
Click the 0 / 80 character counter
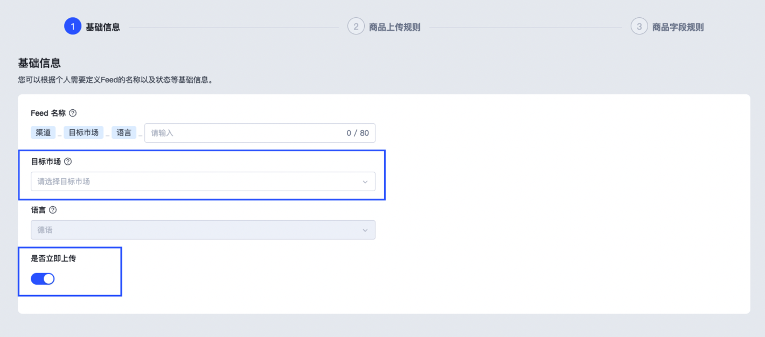coord(358,133)
